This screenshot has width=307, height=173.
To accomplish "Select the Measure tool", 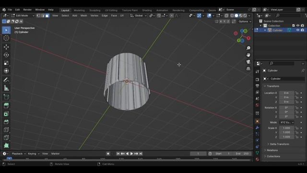I will pos(6,88).
